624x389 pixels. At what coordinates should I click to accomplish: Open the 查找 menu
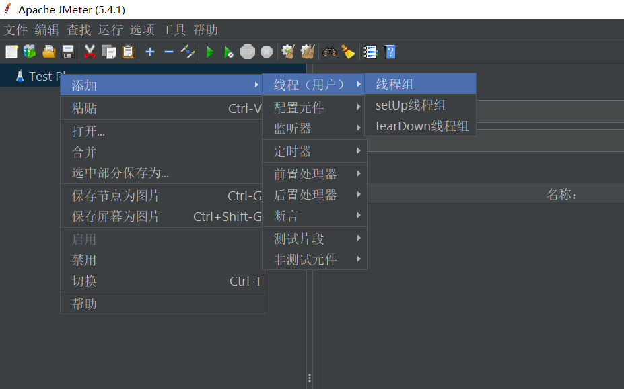point(79,30)
